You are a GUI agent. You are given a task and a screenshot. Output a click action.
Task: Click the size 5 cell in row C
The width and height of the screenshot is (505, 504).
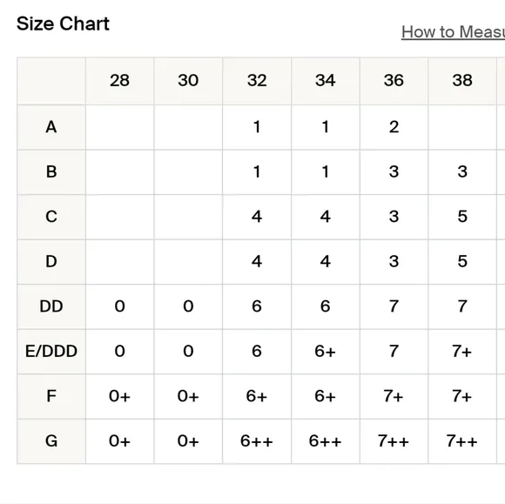click(x=462, y=217)
